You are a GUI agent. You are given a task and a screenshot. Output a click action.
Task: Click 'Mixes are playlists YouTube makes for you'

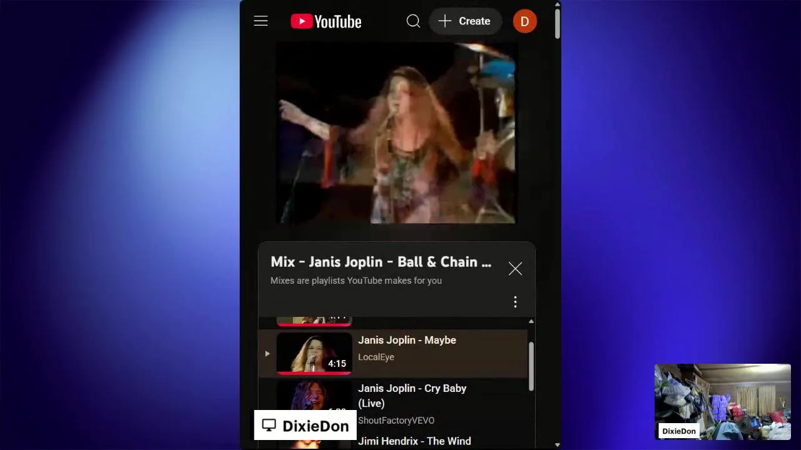(356, 281)
